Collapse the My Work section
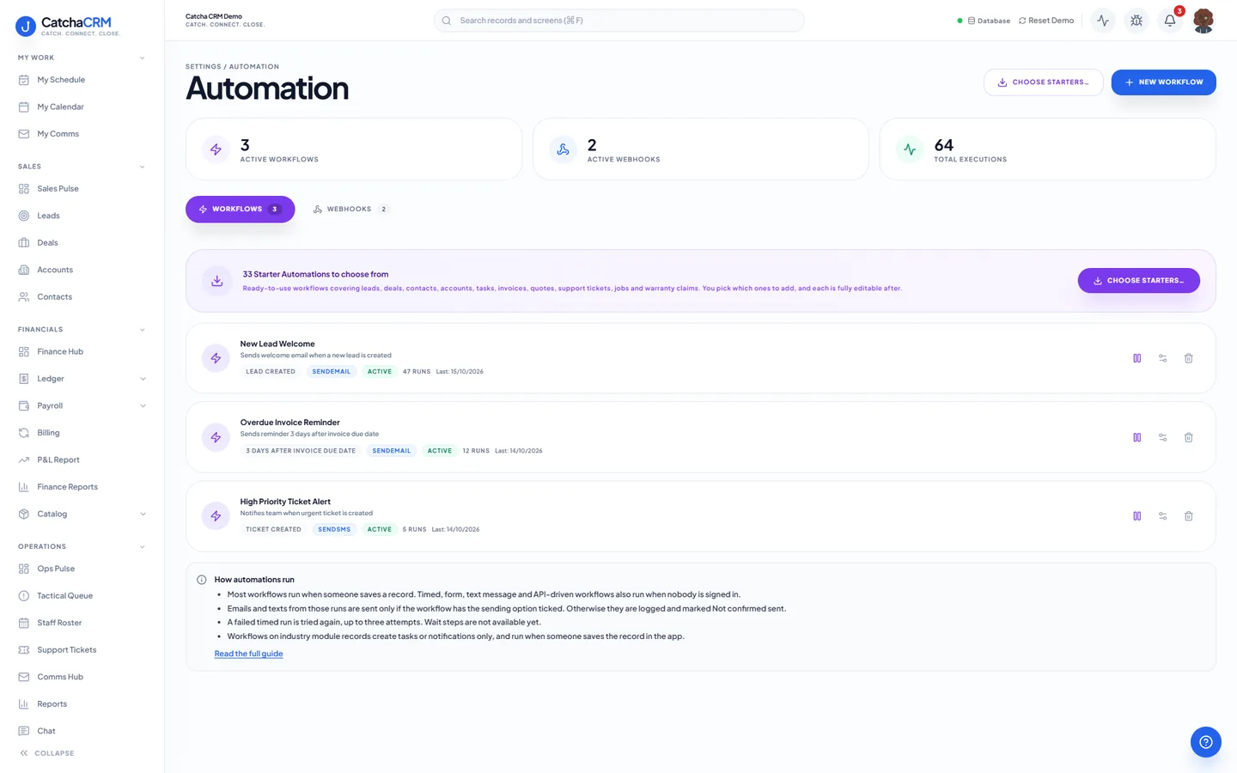The image size is (1237, 773). [x=143, y=58]
